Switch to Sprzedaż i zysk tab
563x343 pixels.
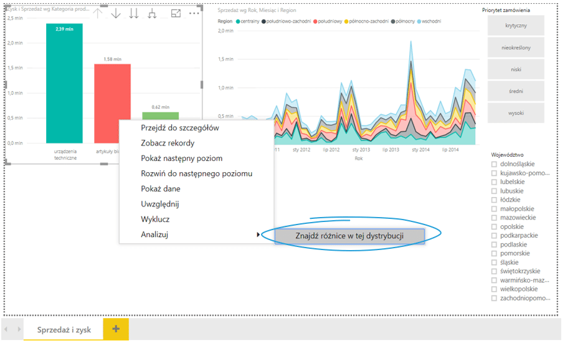pos(63,330)
